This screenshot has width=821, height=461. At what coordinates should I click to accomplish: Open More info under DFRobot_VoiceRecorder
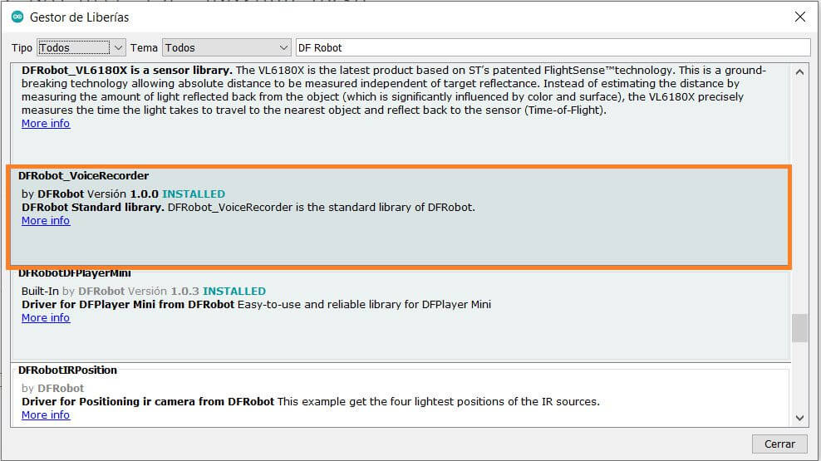46,221
